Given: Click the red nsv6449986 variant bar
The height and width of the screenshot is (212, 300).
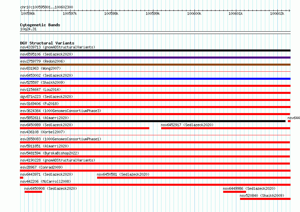Looking at the screenshot, I should pyautogui.click(x=235, y=192).
